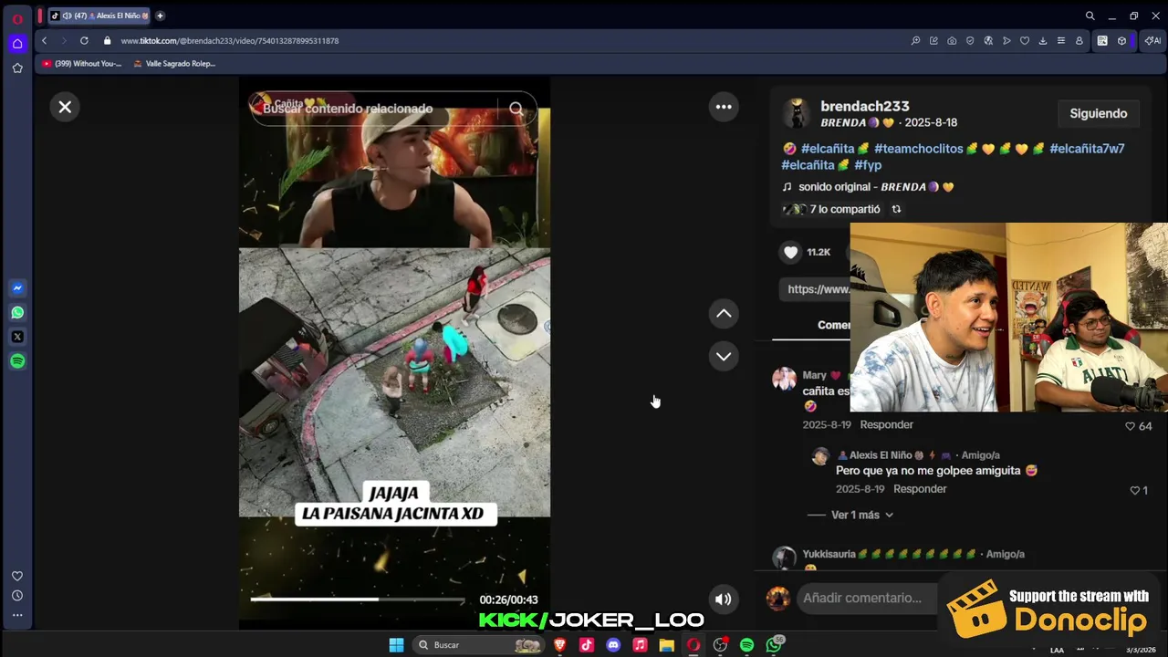Open Discord from the taskbar
The image size is (1168, 657).
coord(613,645)
